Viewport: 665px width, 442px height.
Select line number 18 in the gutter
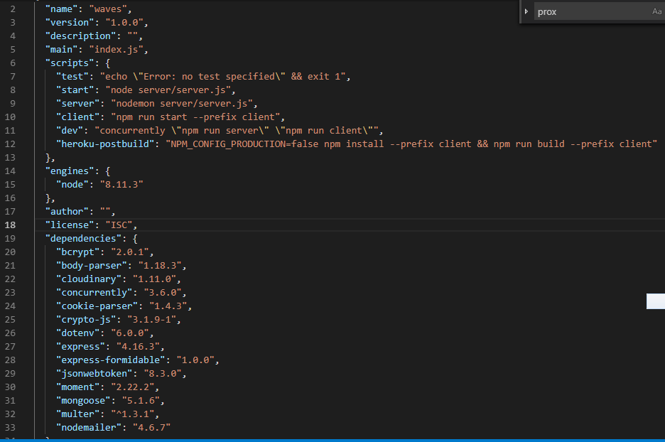pos(10,225)
